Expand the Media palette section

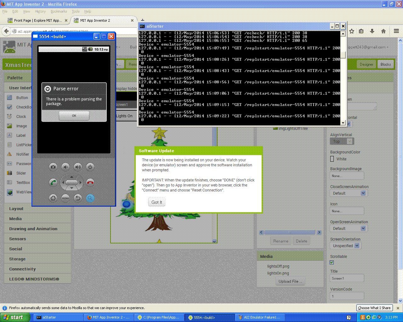pos(38,219)
